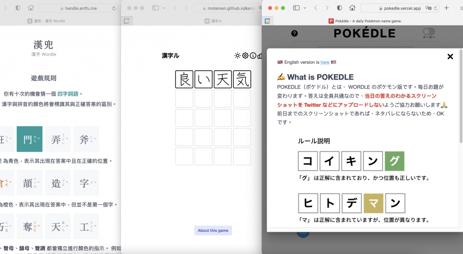The width and height of the screenshot is (463, 254).
Task: Click the ヒ example tile in Pokedle rules
Action: (308, 203)
